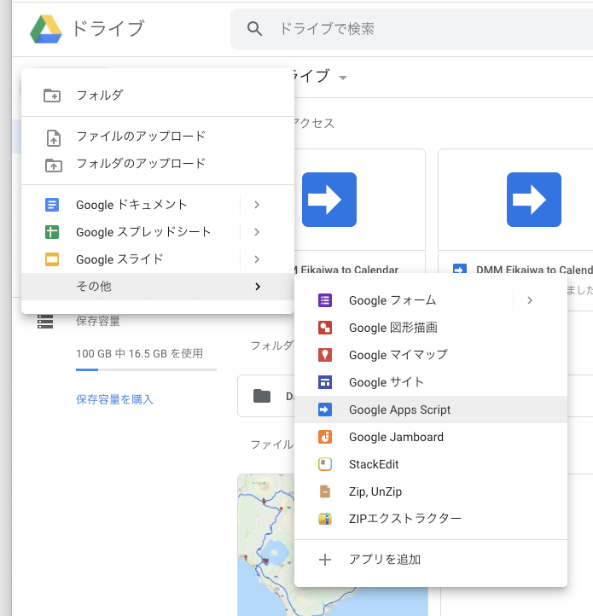Choose Google フォーム from the submenu
Viewport: 593px width, 616px height.
[x=404, y=300]
